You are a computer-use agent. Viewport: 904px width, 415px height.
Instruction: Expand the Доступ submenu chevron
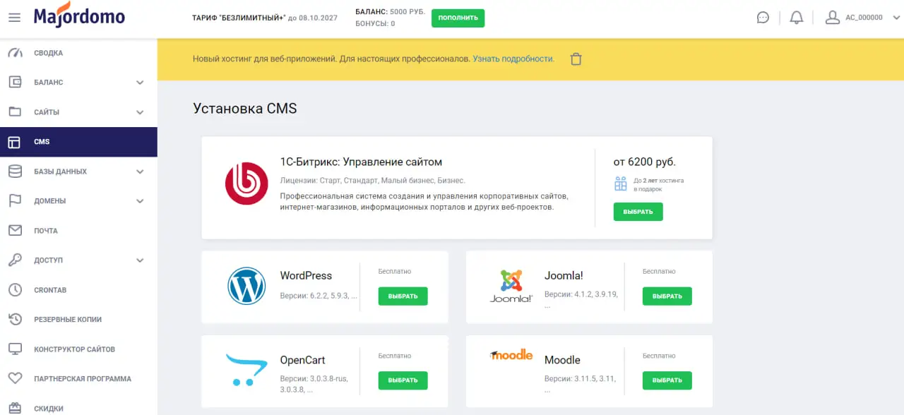140,260
